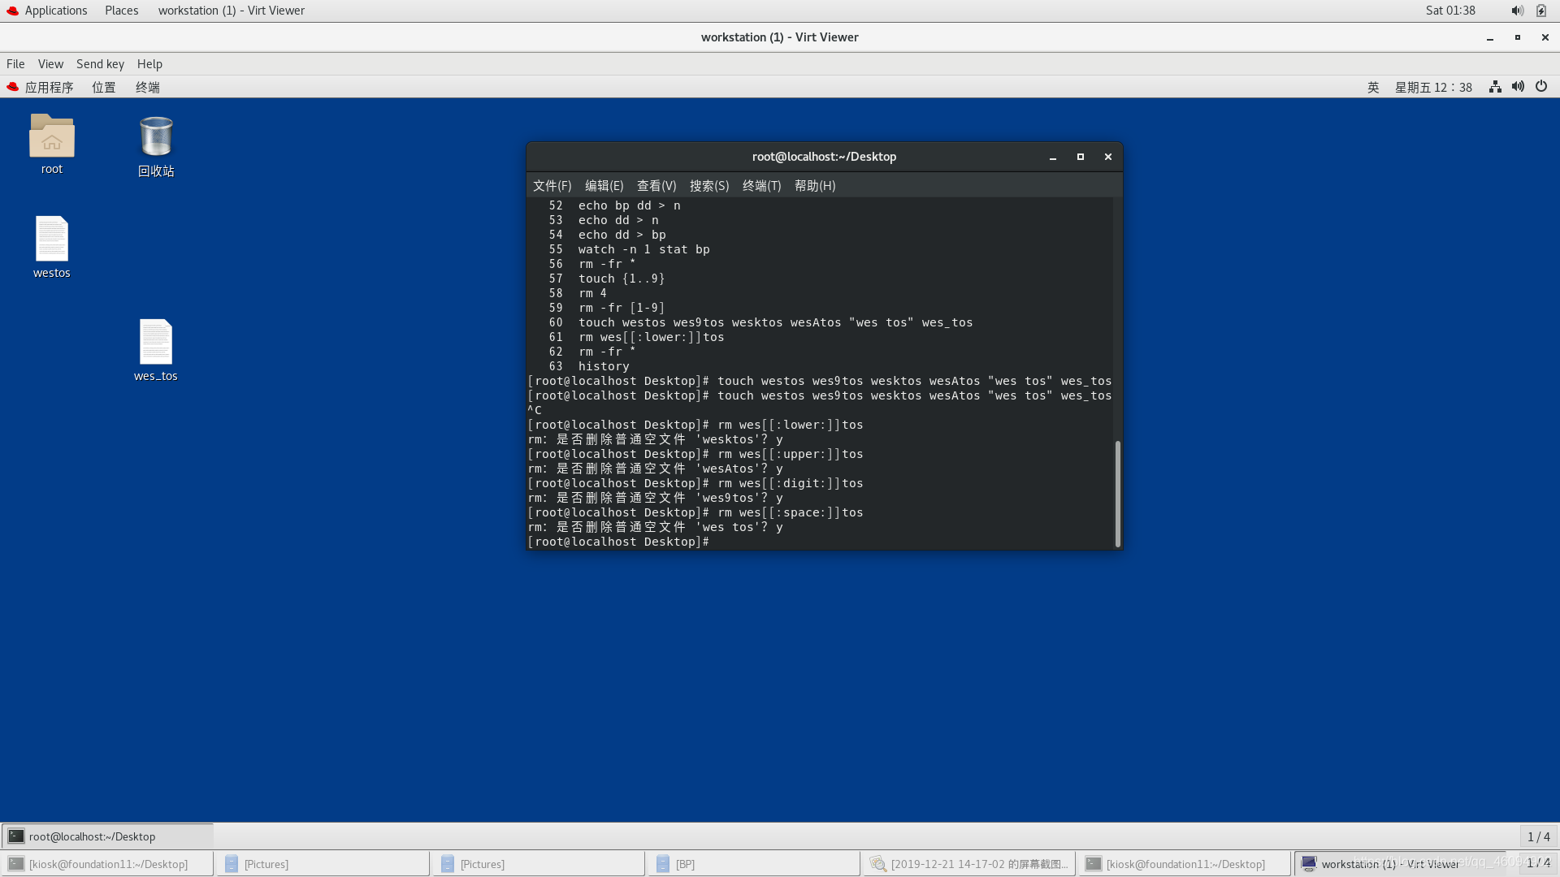Open the root home folder icon
Image resolution: width=1560 pixels, height=877 pixels.
tap(51, 136)
